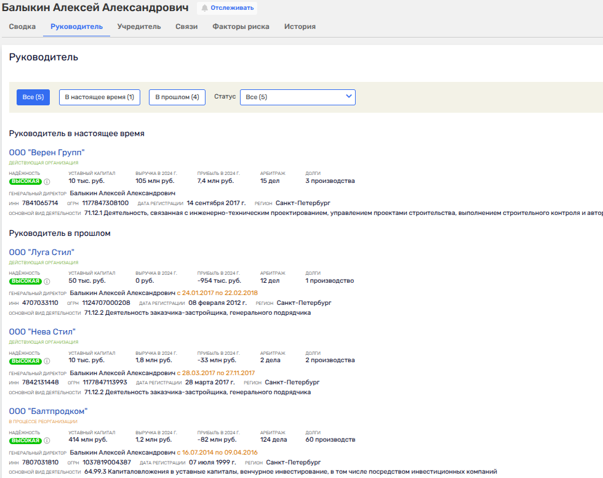Select the Все (5) filter button
The width and height of the screenshot is (603, 478).
coord(33,97)
